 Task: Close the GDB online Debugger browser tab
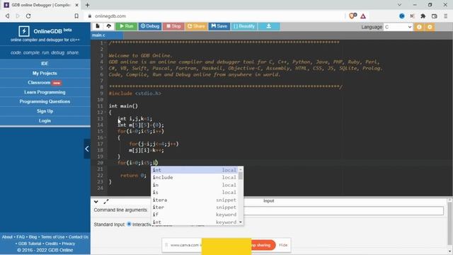77,5
